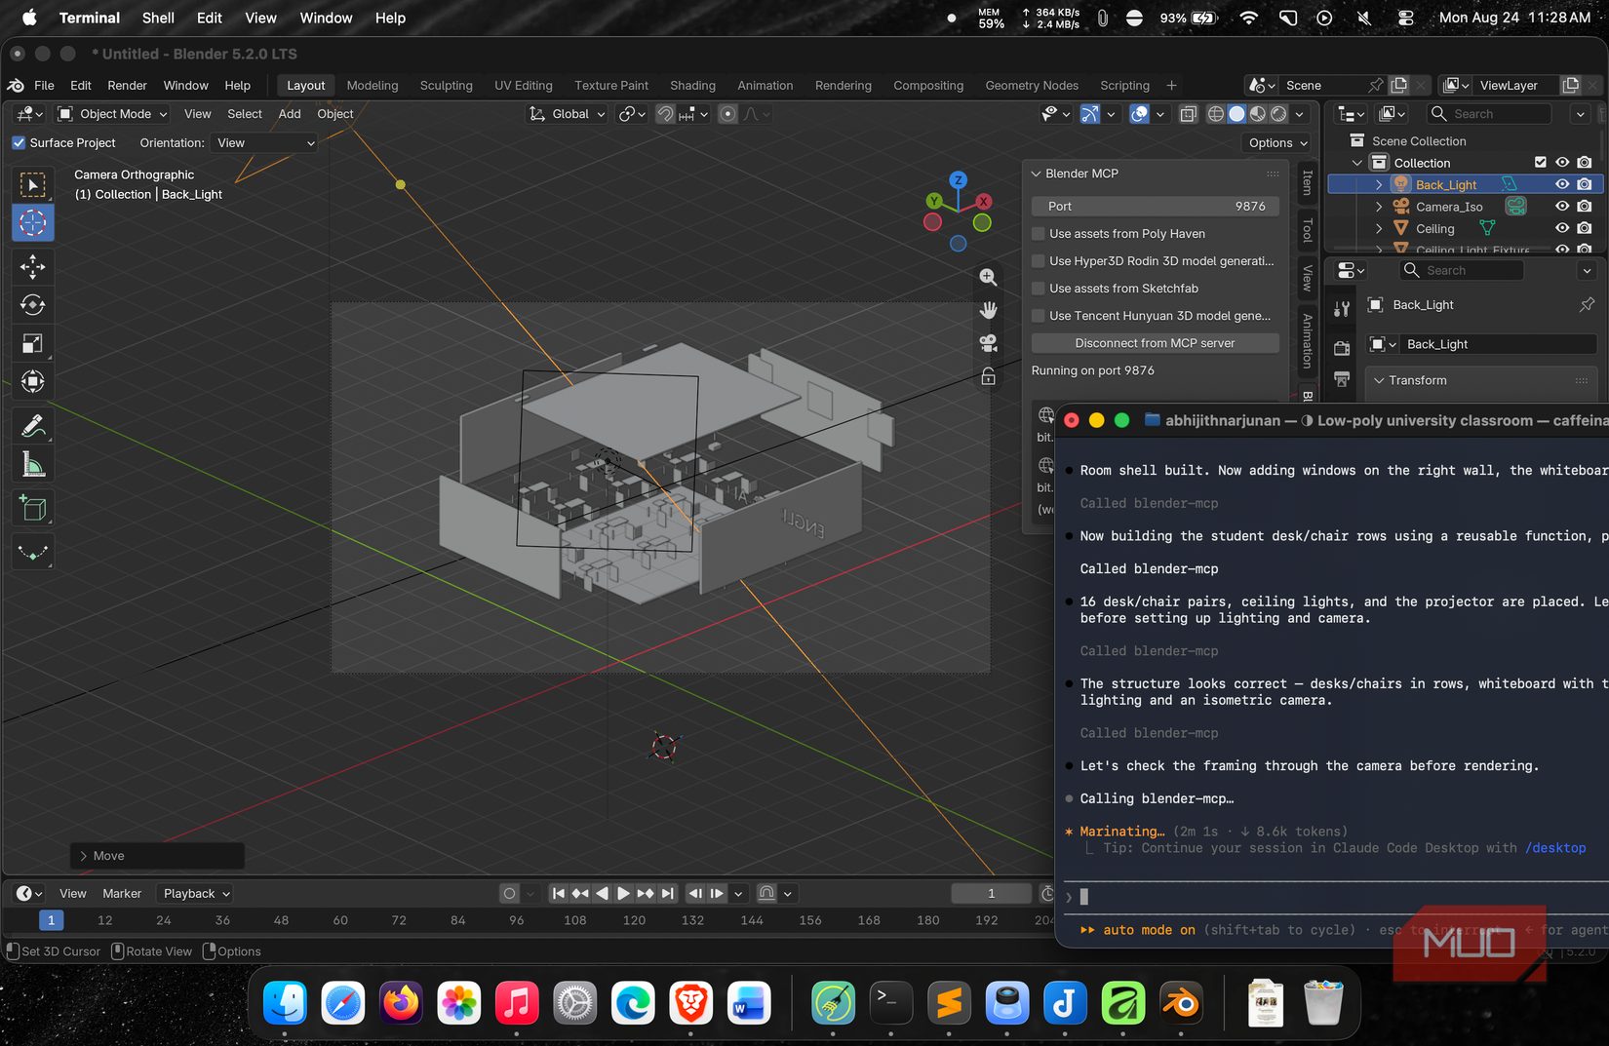
Task: Expand Camera_Iso item in outliner
Action: point(1379,207)
